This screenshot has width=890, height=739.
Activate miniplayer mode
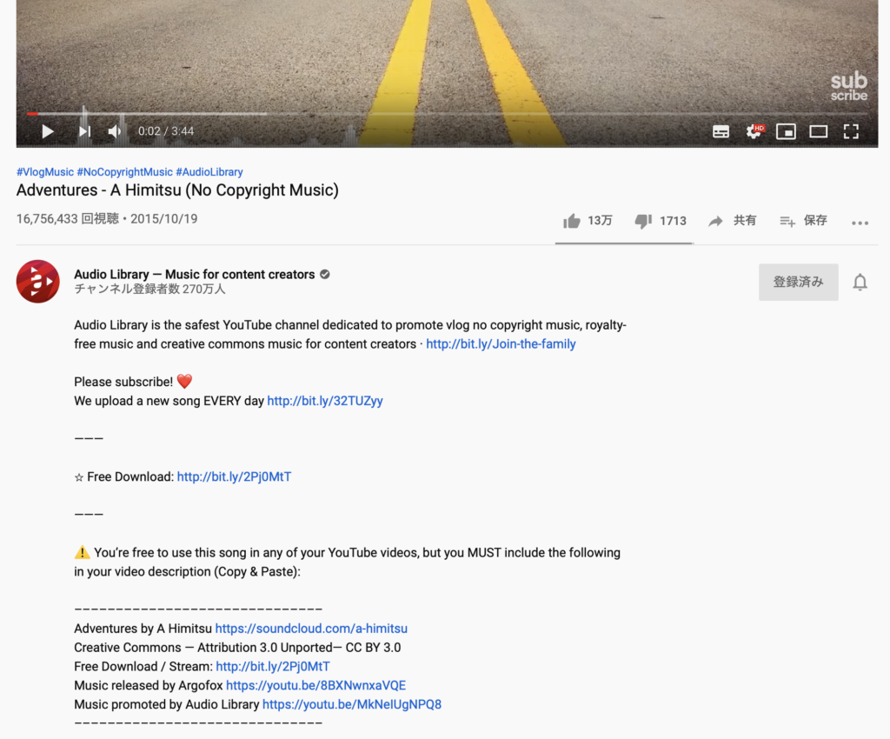click(x=786, y=131)
